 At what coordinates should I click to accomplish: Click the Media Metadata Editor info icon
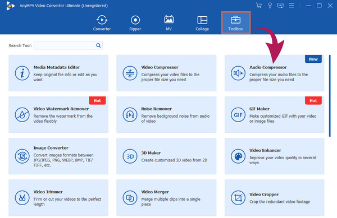pyautogui.click(x=22, y=73)
